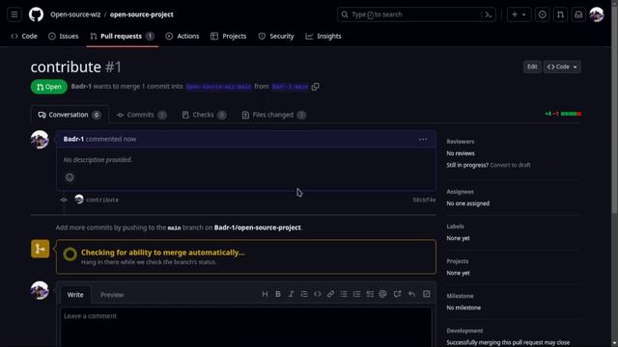The width and height of the screenshot is (618, 347).
Task: Toggle fullscreen editor icon in comment toolbar
Action: [x=427, y=294]
